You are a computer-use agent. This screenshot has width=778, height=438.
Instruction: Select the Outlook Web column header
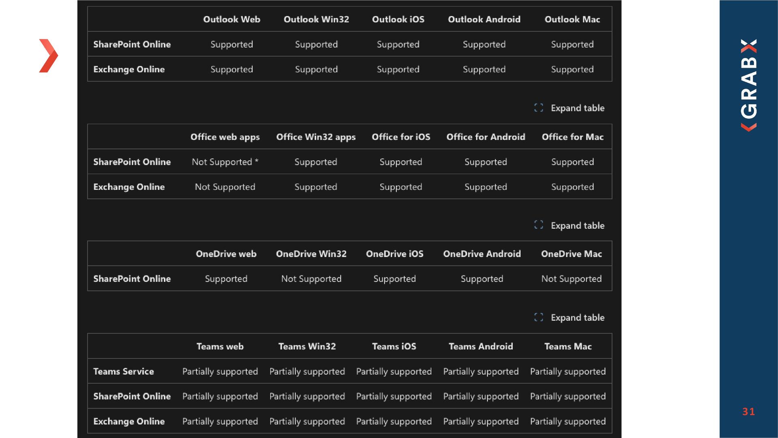click(232, 19)
